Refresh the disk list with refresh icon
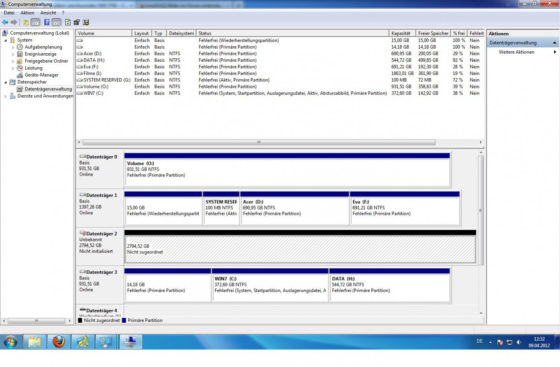 click(x=68, y=22)
